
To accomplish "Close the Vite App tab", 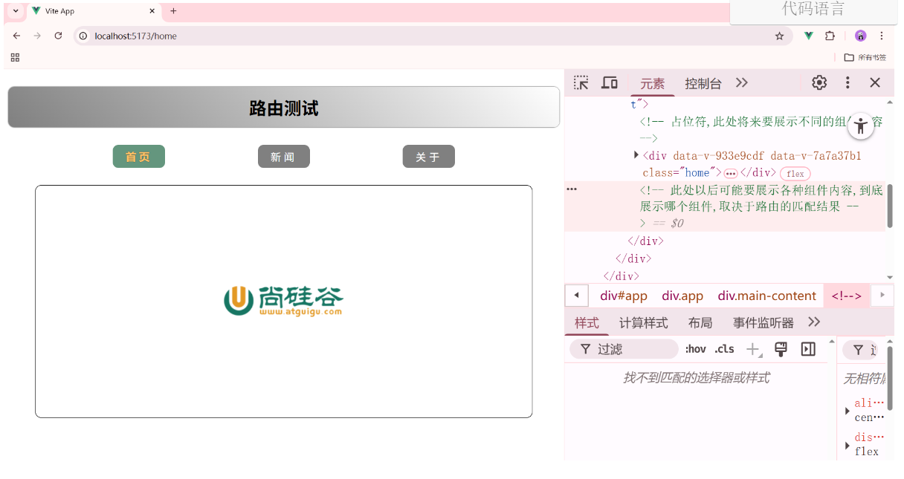I will coord(152,11).
